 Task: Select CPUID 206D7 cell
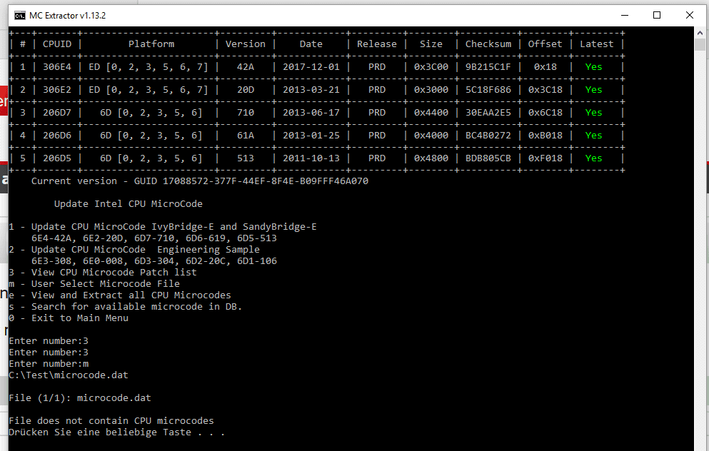coord(57,113)
